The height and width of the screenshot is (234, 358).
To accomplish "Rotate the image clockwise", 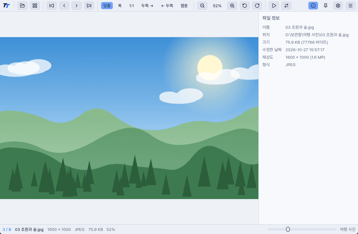I will (257, 6).
